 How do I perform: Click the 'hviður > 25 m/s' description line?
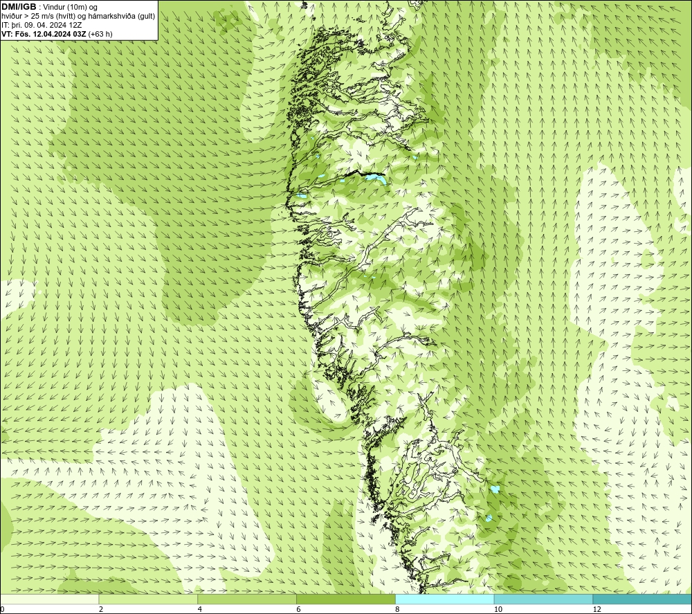coord(78,17)
